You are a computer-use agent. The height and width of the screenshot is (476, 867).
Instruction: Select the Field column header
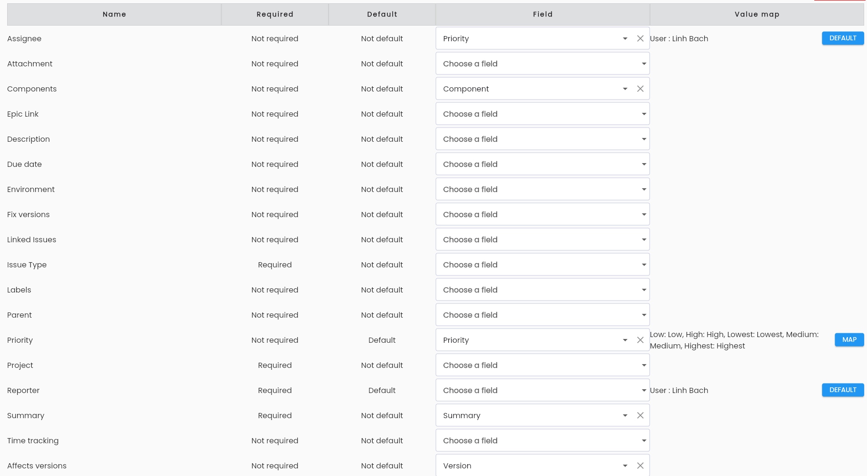point(543,14)
